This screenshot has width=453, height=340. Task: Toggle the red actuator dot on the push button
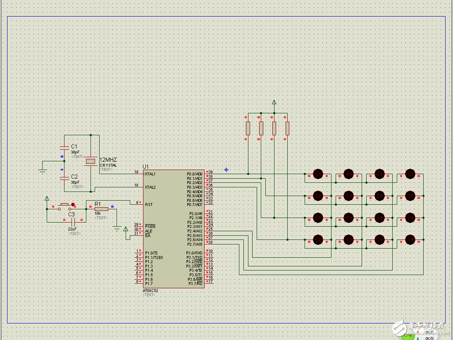point(73,204)
